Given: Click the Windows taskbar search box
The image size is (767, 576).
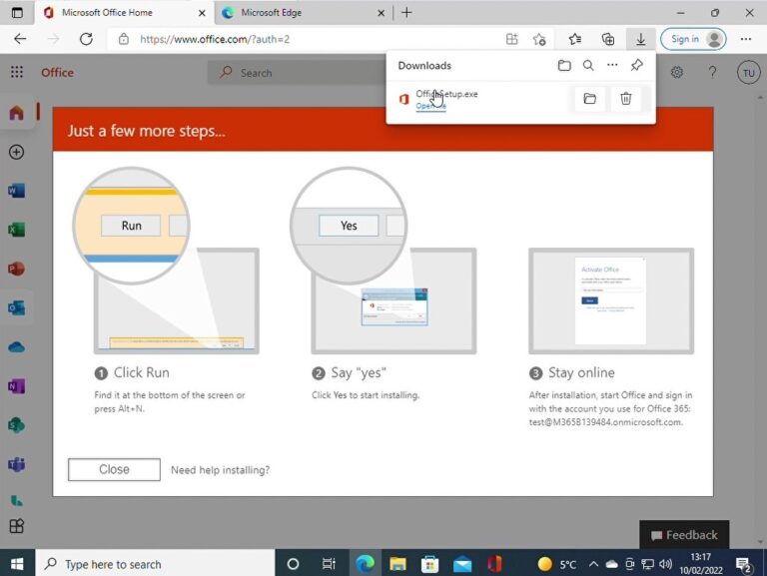Looking at the screenshot, I should [155, 564].
